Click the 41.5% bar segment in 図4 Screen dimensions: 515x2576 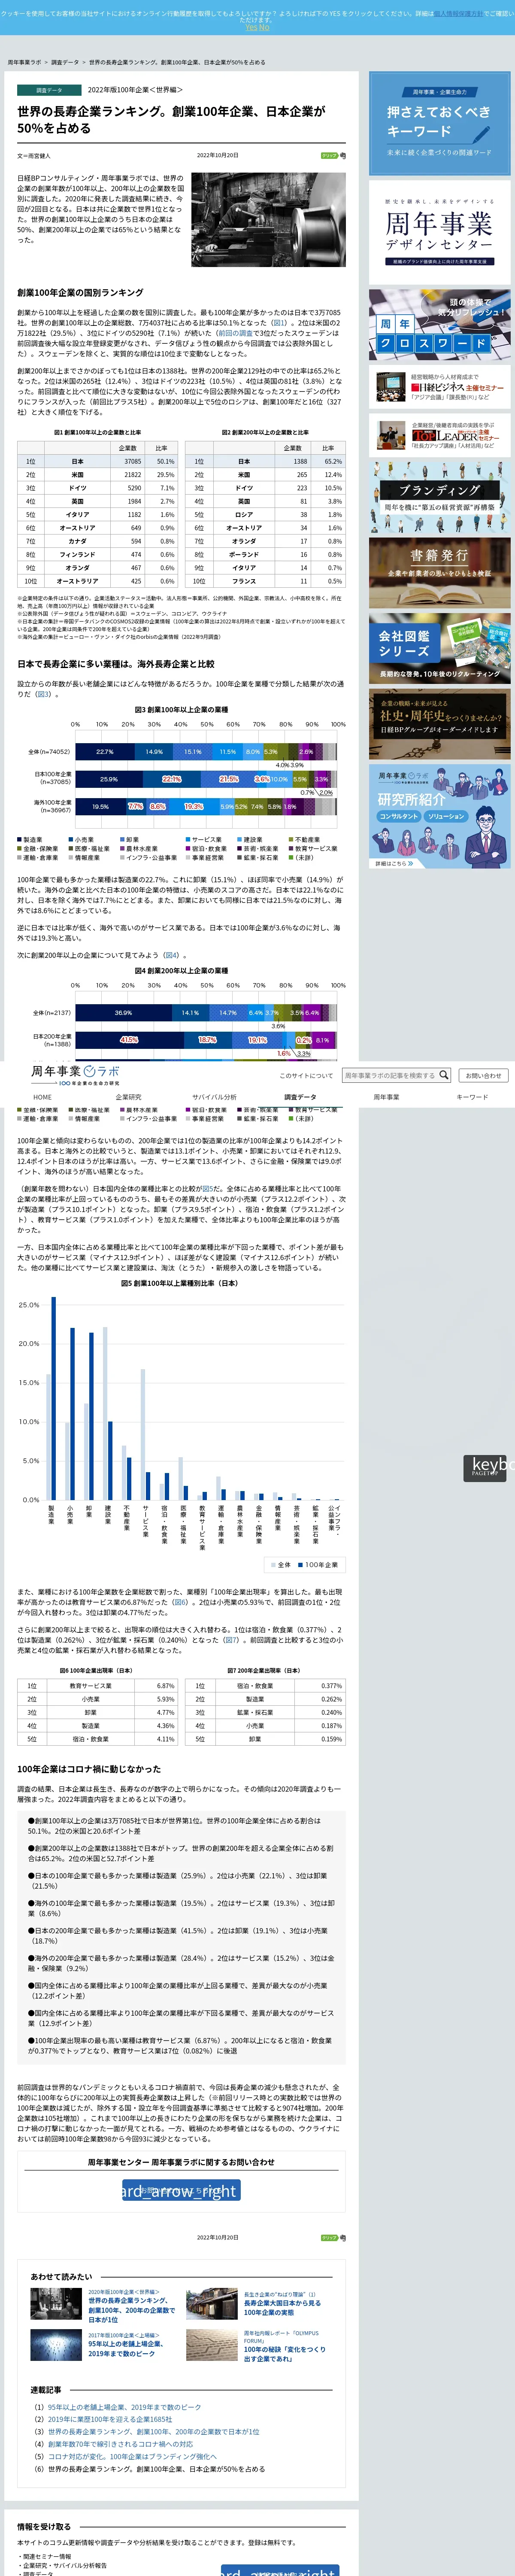pyautogui.click(x=129, y=1040)
